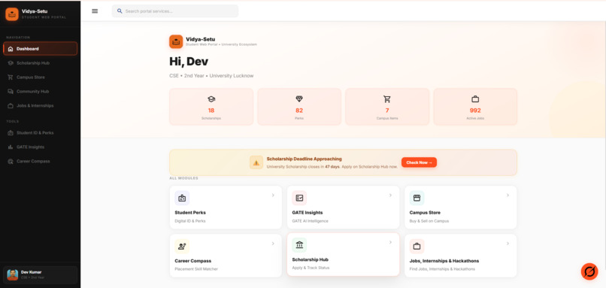Open Scholarship Hub from sidebar navigation
606x288 pixels.
pyautogui.click(x=40, y=63)
